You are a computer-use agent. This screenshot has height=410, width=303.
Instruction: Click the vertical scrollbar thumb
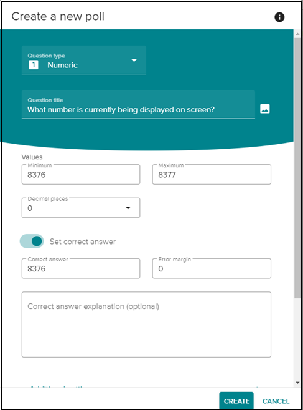coord(297,168)
